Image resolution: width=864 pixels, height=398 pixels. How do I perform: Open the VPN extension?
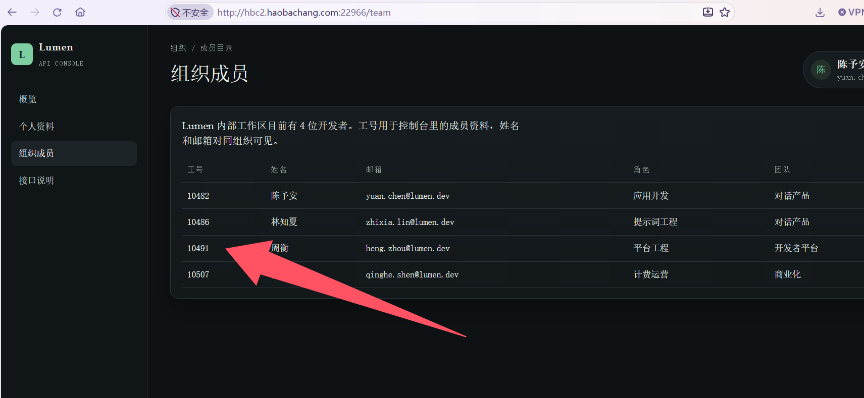[x=851, y=12]
